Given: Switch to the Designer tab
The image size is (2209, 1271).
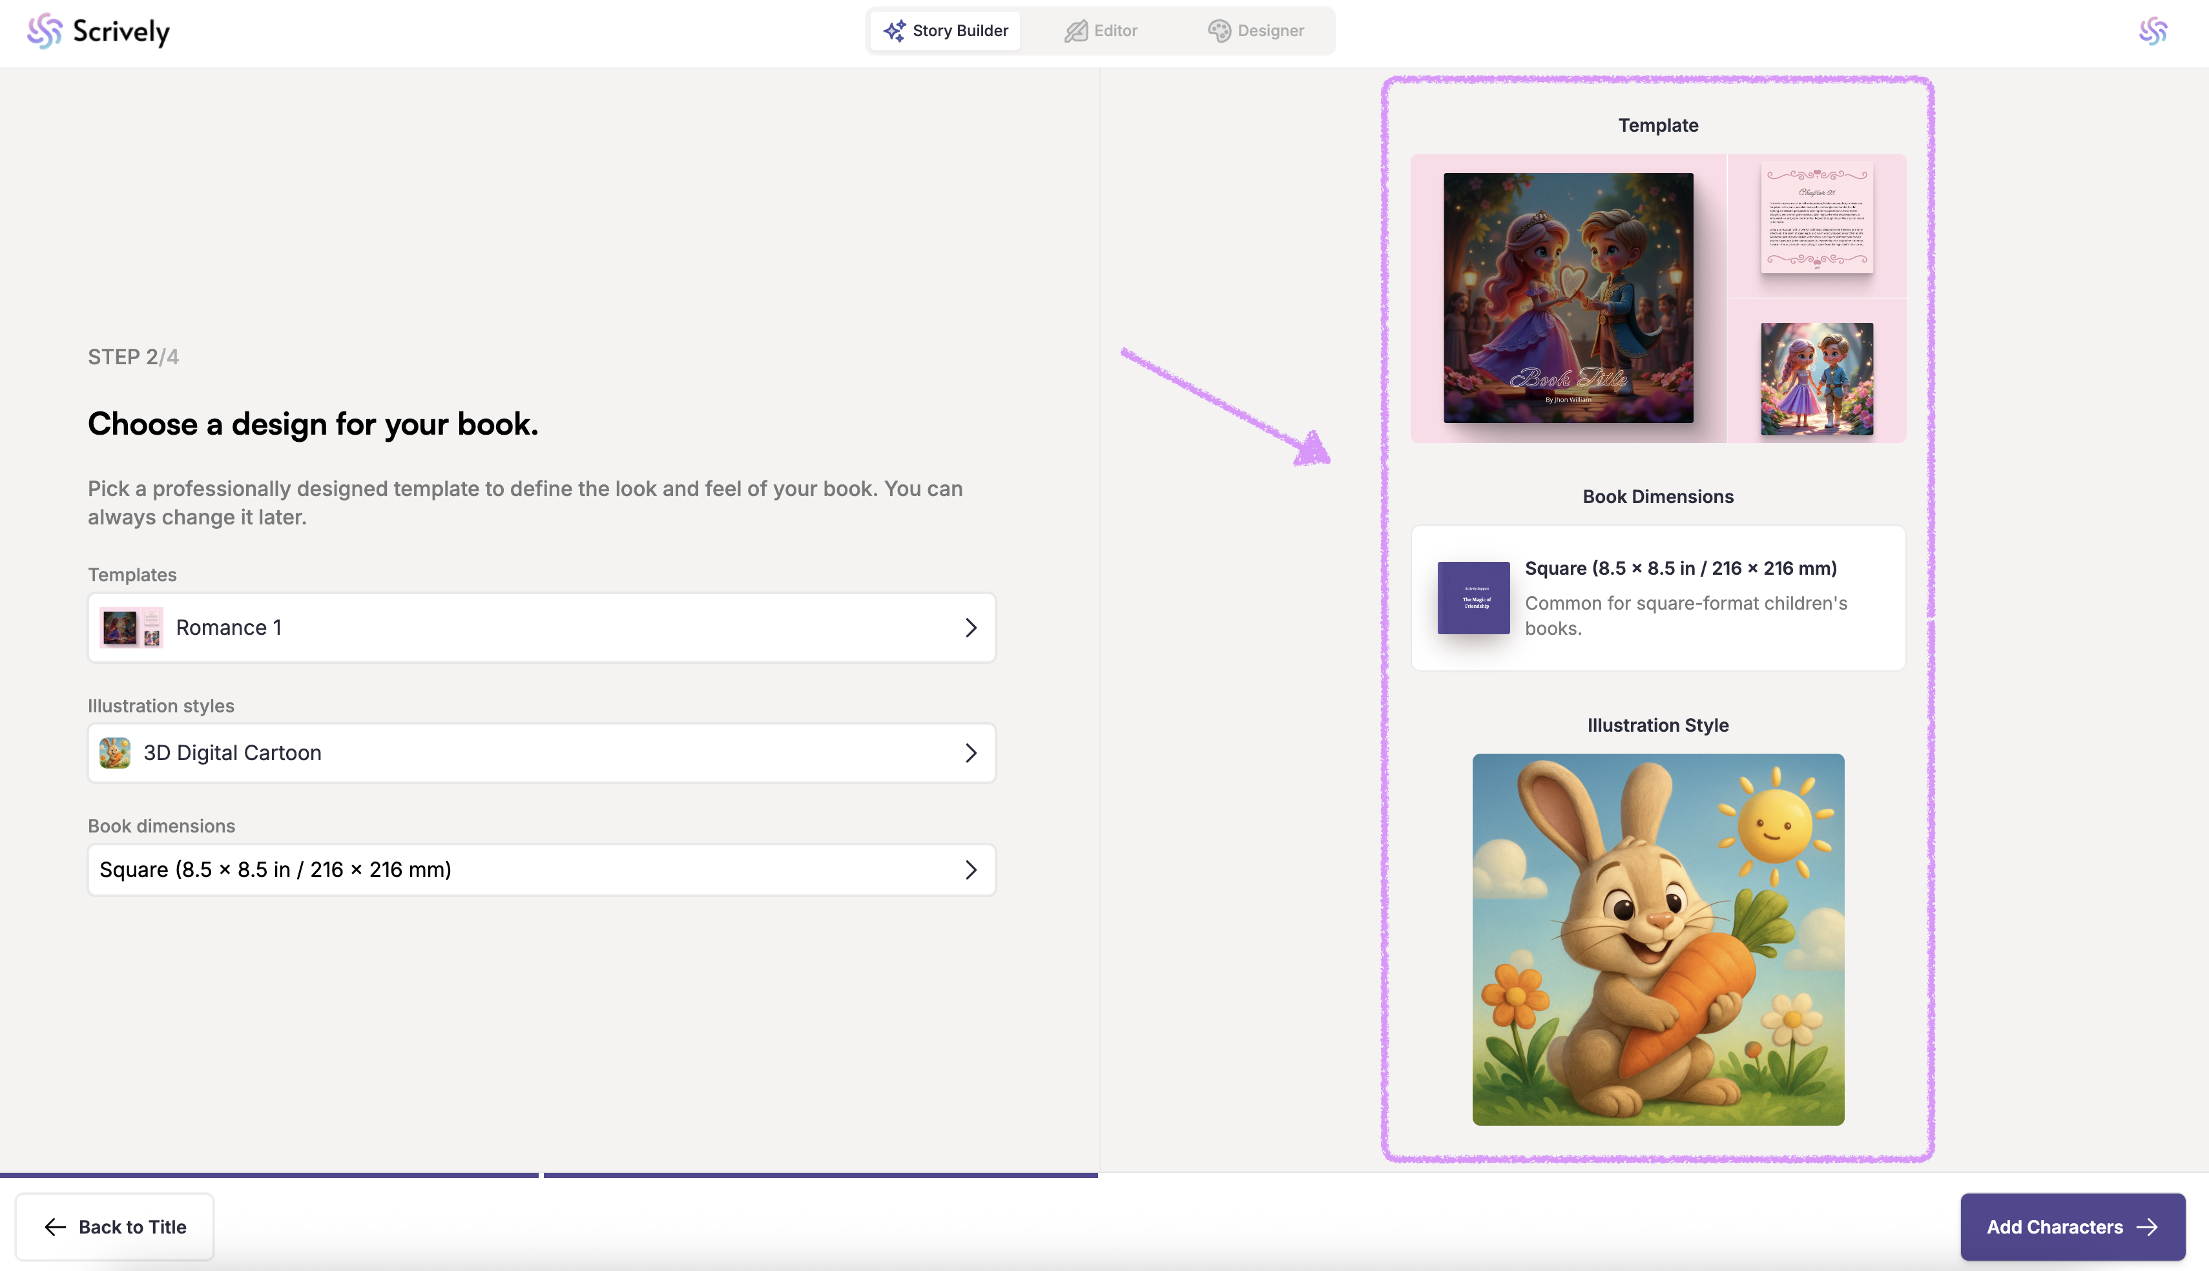Looking at the screenshot, I should click(1256, 30).
